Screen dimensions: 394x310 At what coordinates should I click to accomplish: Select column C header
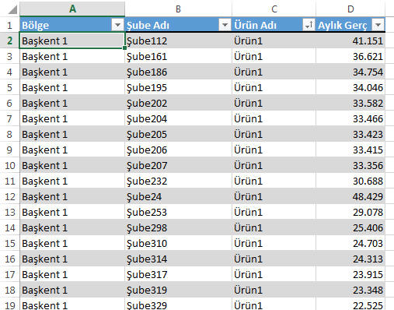[x=274, y=9]
